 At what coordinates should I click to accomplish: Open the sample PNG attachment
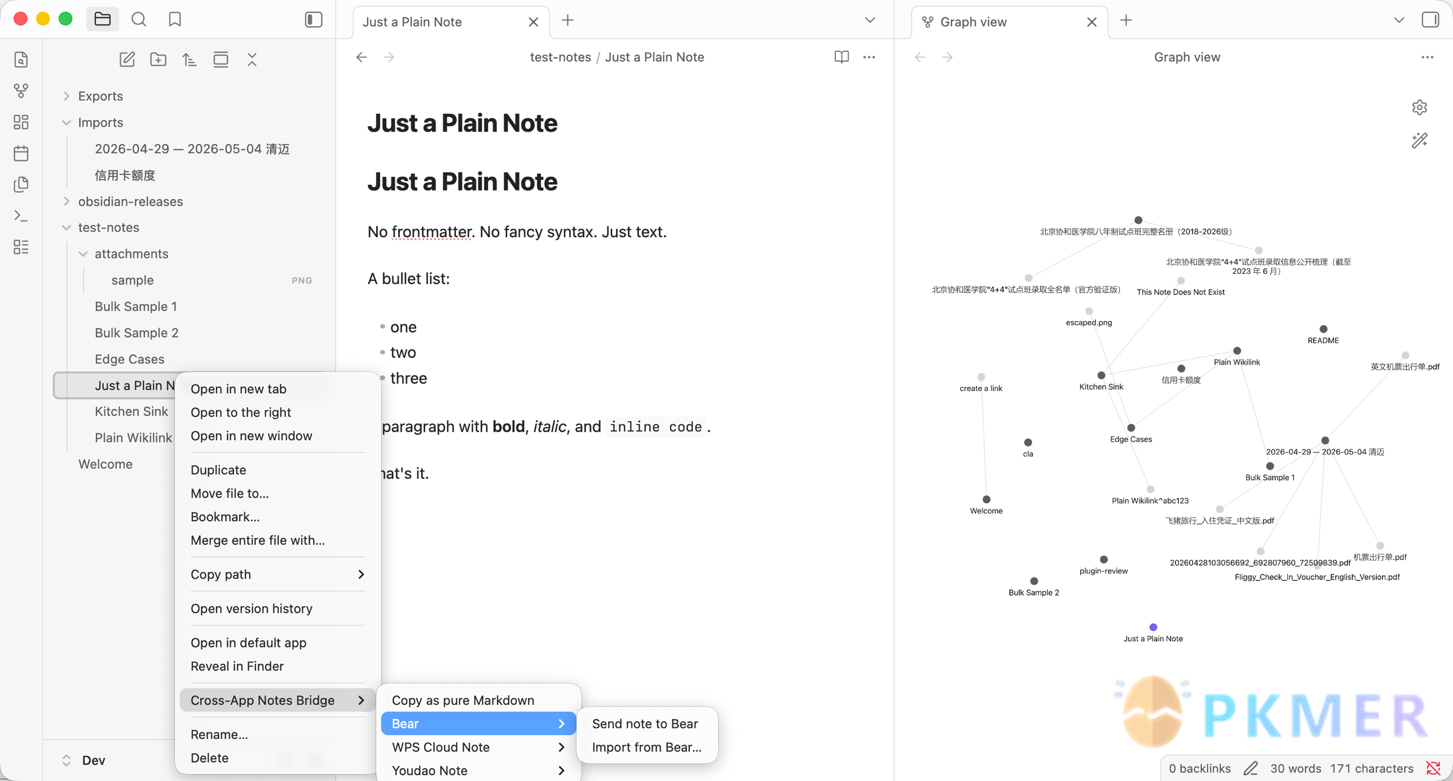pos(133,280)
